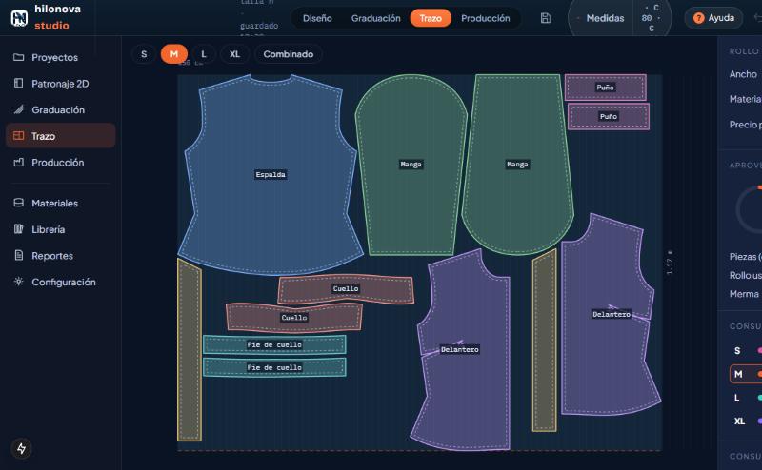Click the Producción factory icon in sidebar
Viewport: 762px width, 470px height.
(x=18, y=162)
